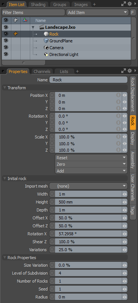
Task: Toggle visibility eye for GroundPlane
Action: pyautogui.click(x=6, y=40)
